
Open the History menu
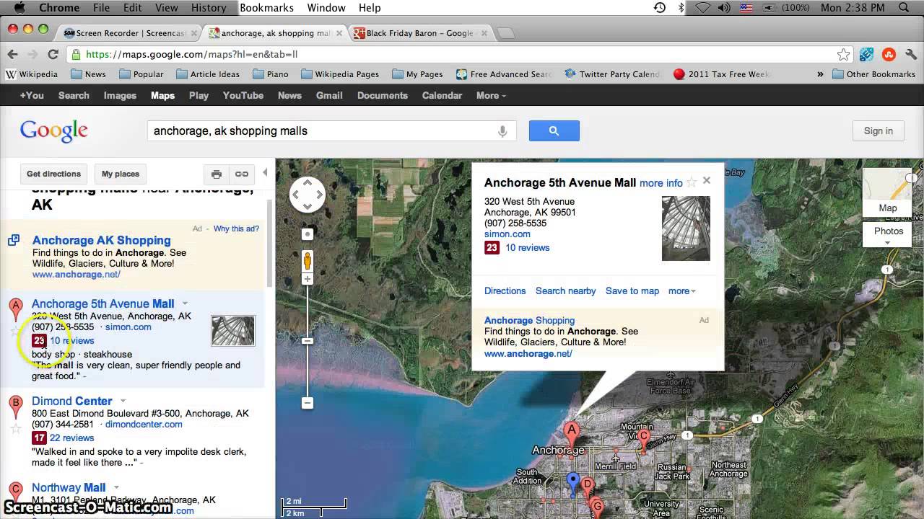209,8
